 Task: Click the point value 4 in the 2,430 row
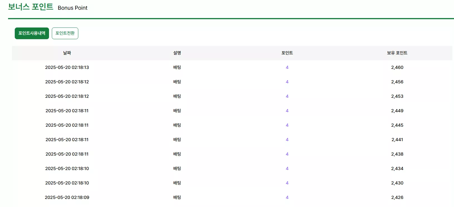tap(287, 183)
